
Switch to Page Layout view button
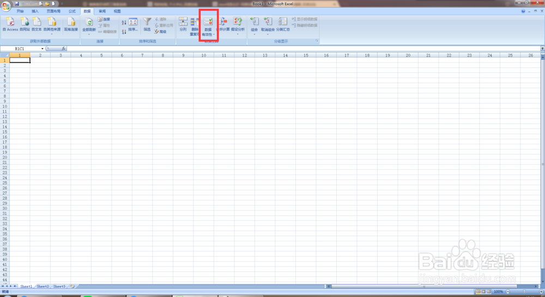[483, 292]
